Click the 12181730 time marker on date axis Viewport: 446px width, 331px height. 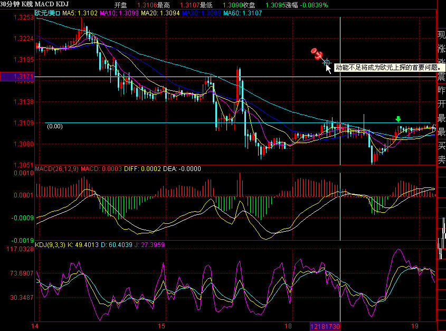click(325, 326)
